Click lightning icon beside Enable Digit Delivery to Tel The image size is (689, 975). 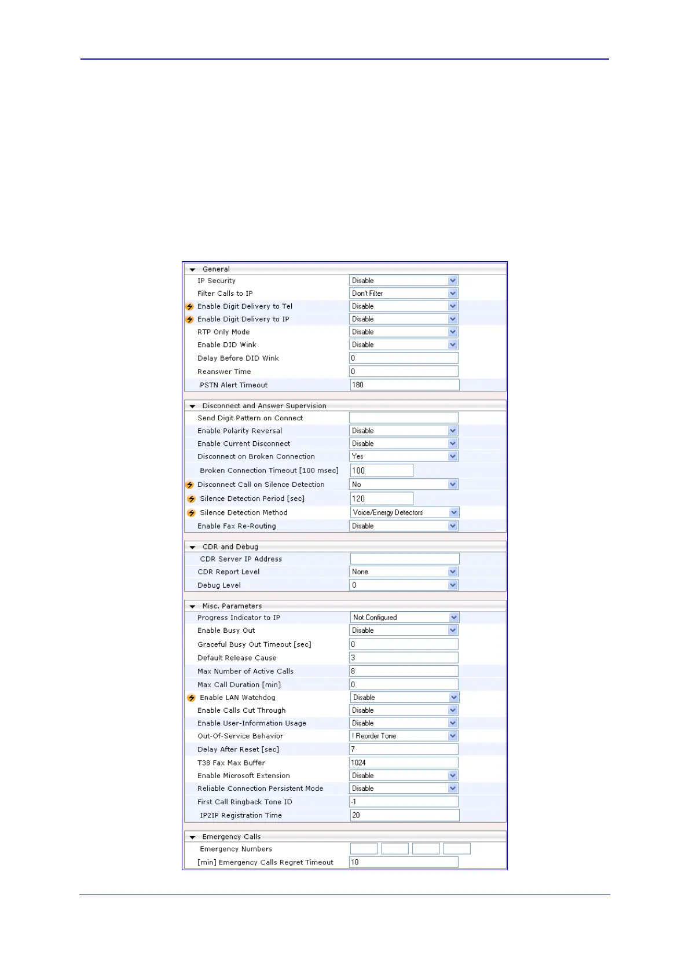tap(189, 307)
